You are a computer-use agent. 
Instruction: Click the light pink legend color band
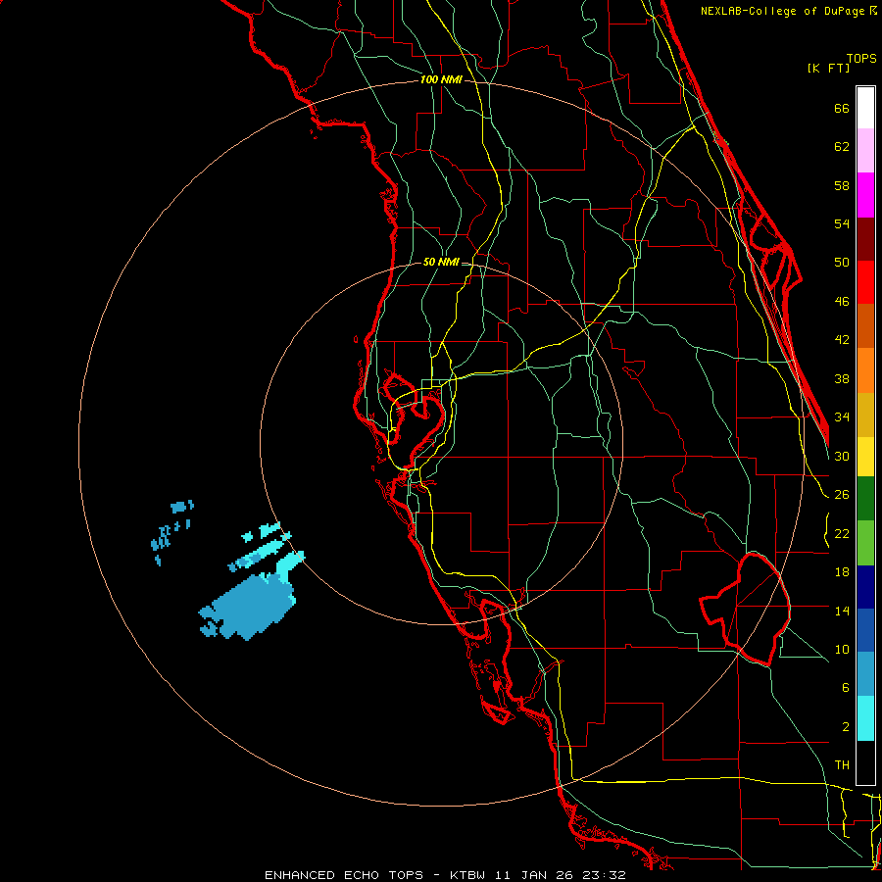click(x=865, y=151)
